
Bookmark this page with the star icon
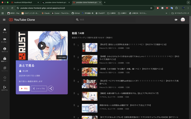151,8
